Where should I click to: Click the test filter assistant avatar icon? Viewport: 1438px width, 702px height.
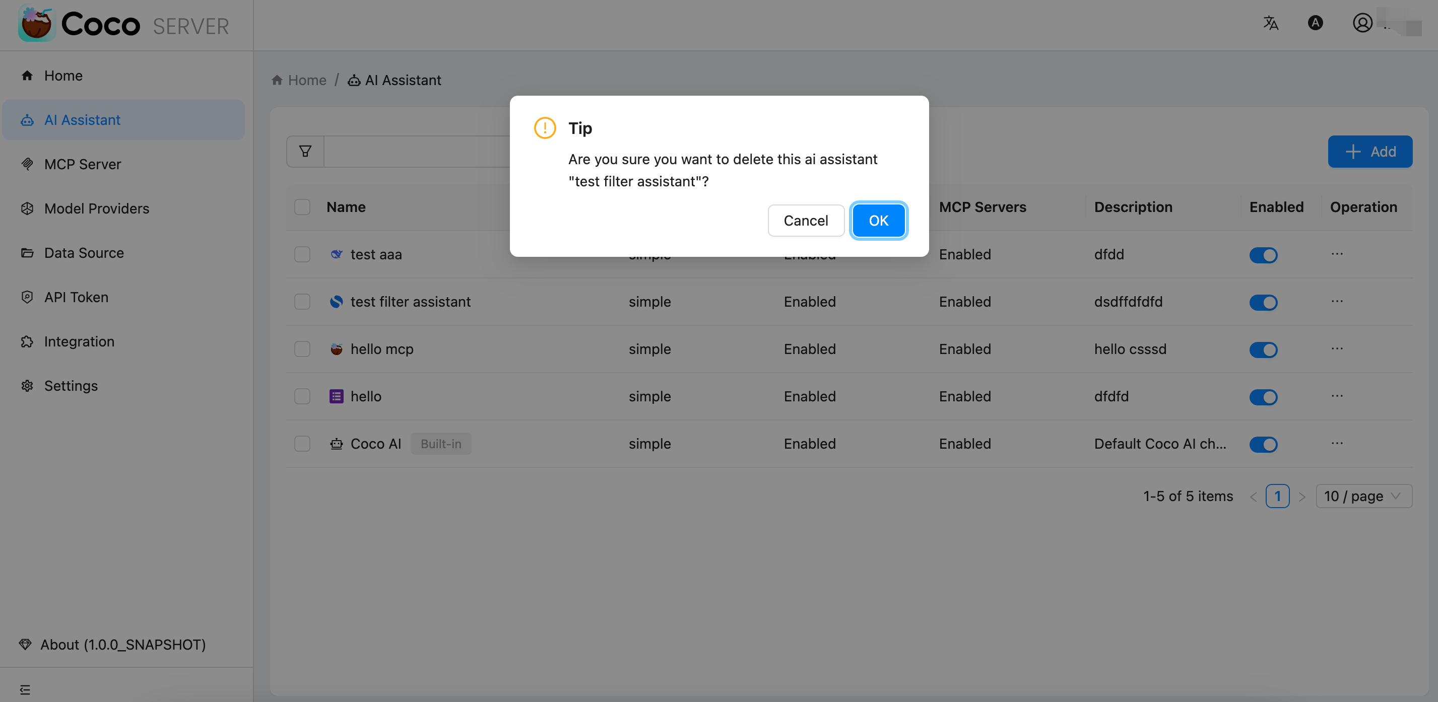tap(336, 302)
